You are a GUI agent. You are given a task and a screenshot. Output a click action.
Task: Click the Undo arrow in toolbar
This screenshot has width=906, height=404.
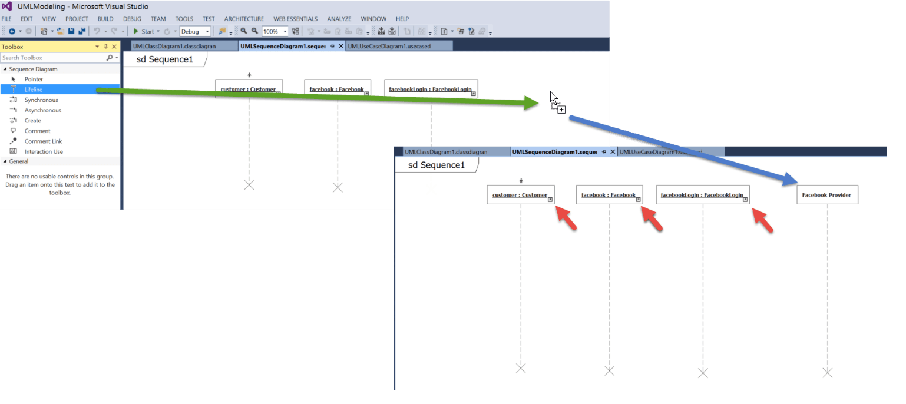click(x=97, y=31)
